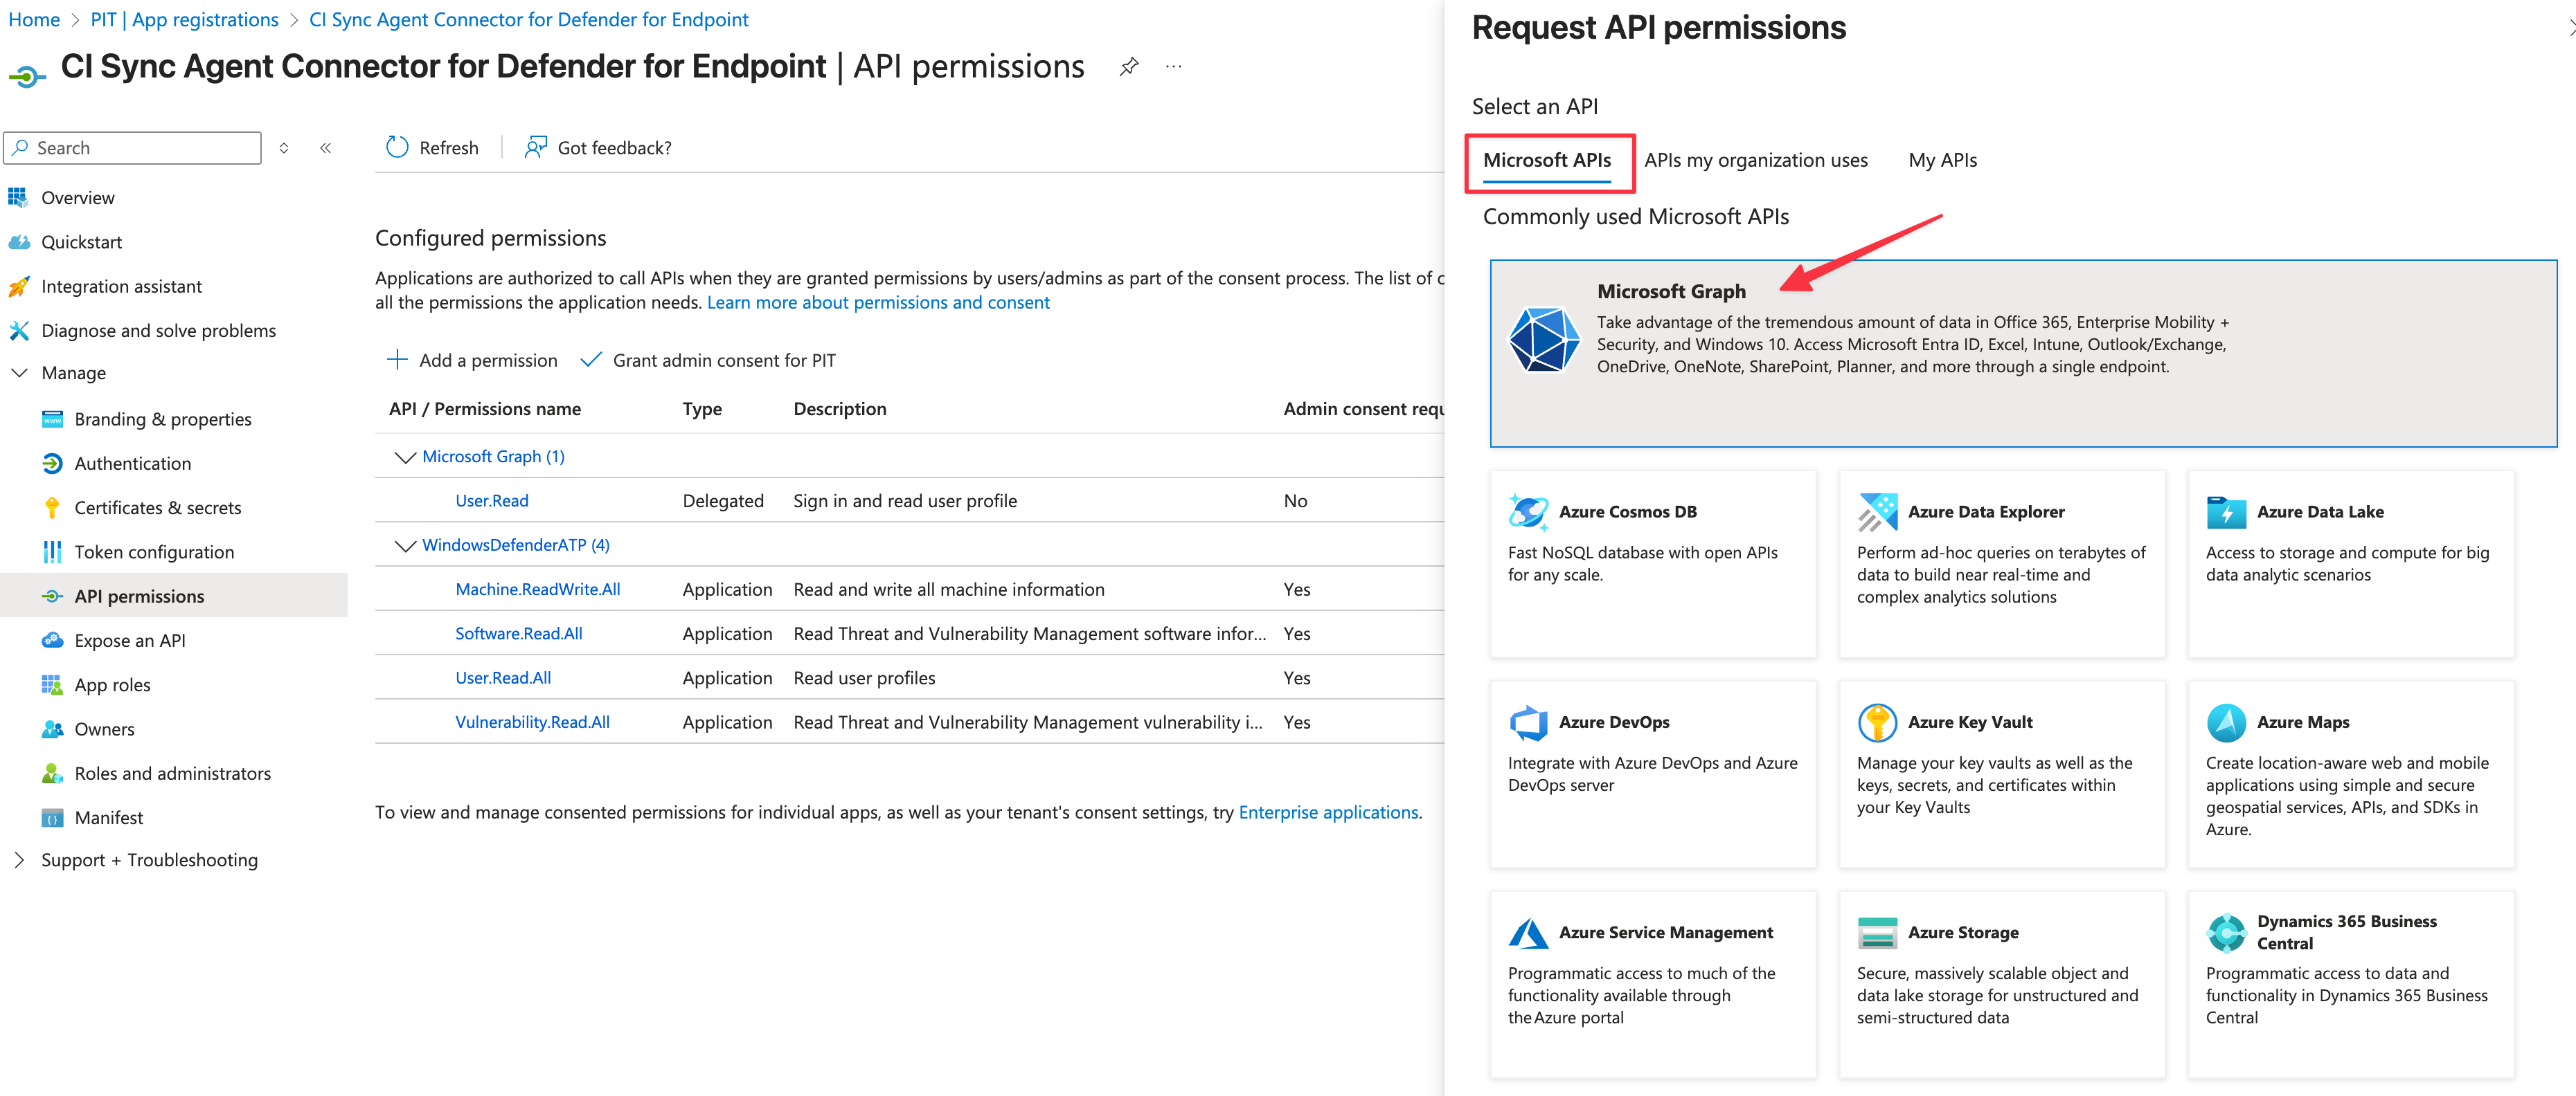Click Grant admin consent for PIT
2576x1096 pixels.
708,360
